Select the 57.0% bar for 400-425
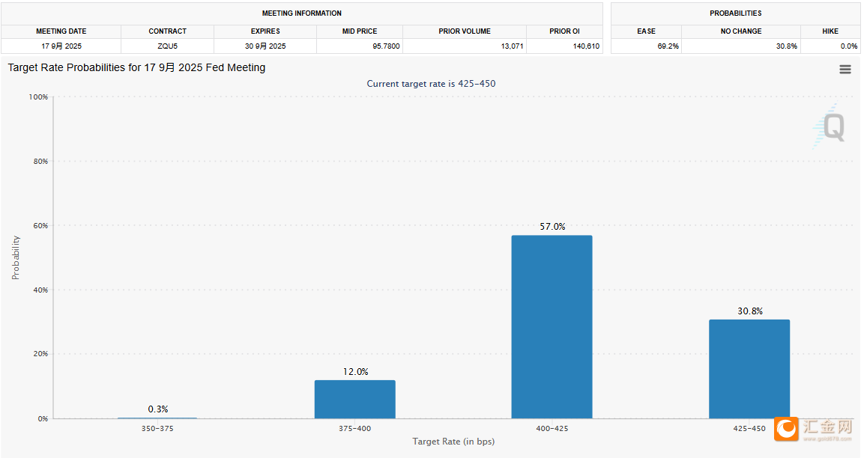The width and height of the screenshot is (864, 458). click(x=552, y=327)
